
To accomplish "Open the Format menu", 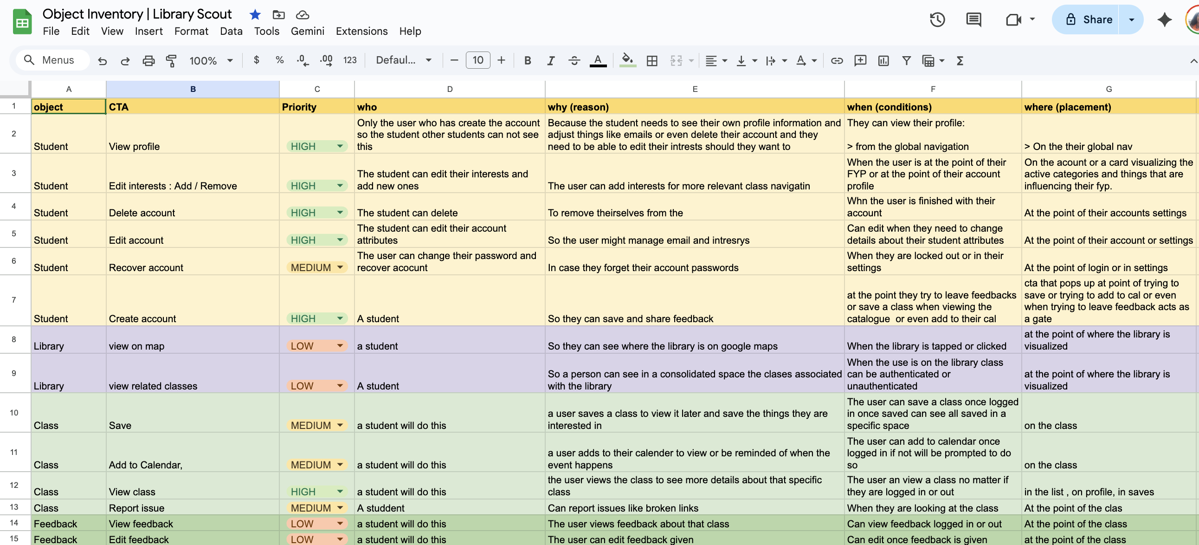I will click(191, 31).
